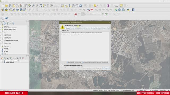Click the Пропустить button in the SSL dialog
Viewport: 170px width, 95px height.
[x=99, y=68]
